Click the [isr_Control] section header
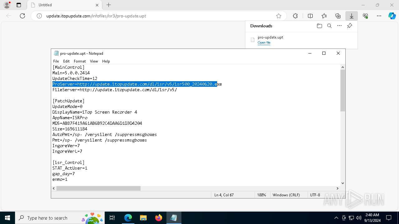This screenshot has height=224, width=399. point(69,162)
